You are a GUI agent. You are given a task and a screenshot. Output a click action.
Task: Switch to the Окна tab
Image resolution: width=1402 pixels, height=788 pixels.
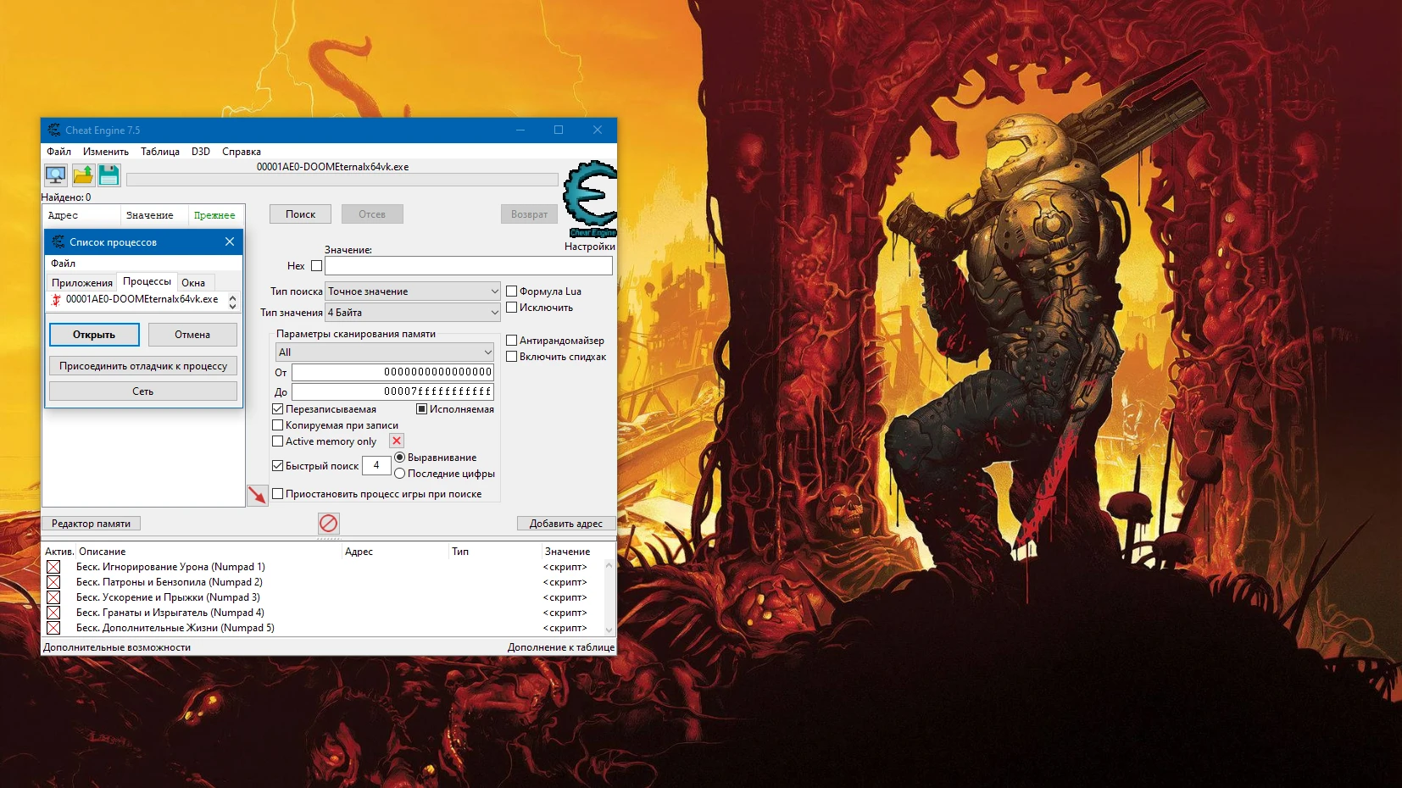pyautogui.click(x=193, y=281)
